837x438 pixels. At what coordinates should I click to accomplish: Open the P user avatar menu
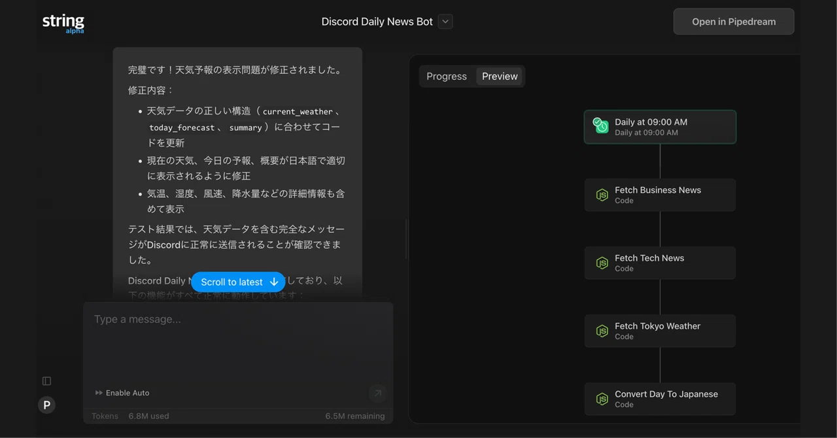tap(46, 405)
